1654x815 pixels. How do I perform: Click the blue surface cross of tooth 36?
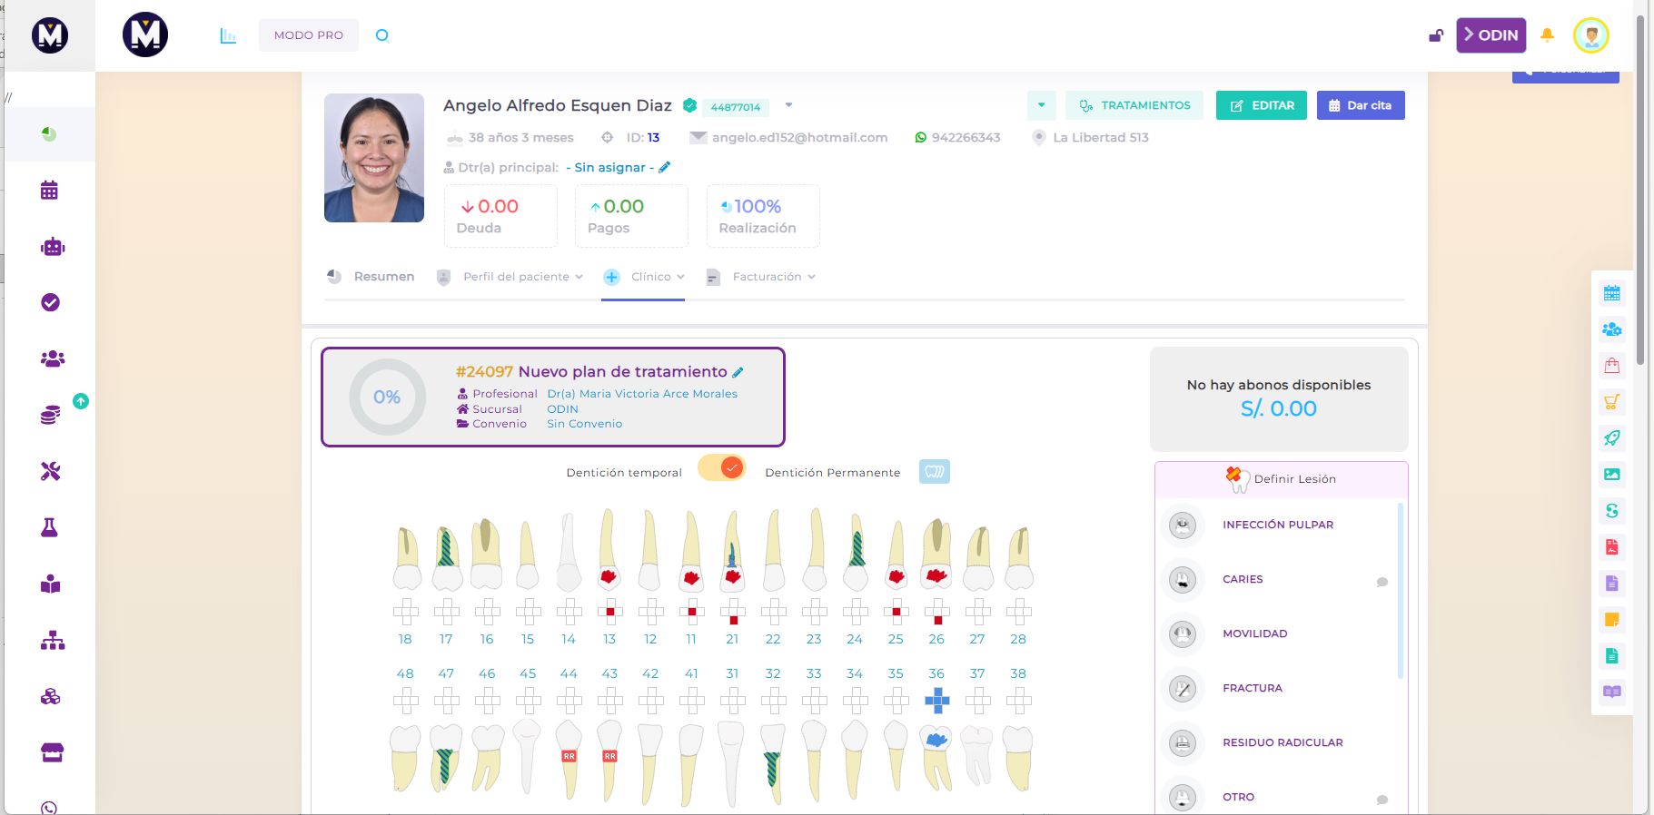click(x=936, y=701)
